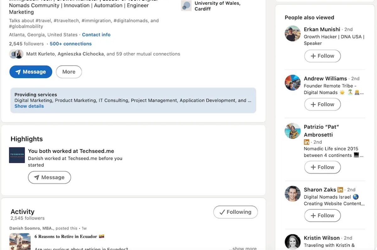Open Erkan Munishi's profile name link

point(322,29)
